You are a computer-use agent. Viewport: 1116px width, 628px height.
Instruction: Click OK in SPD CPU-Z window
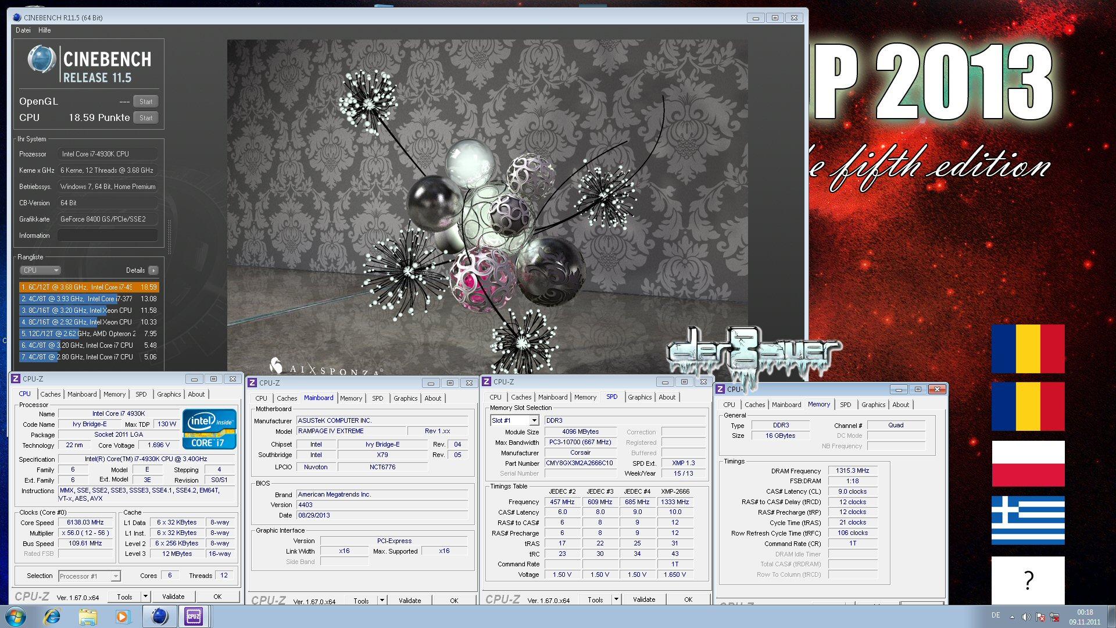pos(688,600)
